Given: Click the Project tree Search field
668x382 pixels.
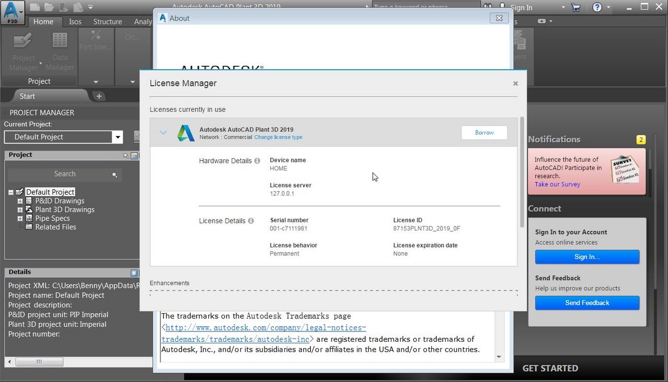Looking at the screenshot, I should click(x=65, y=174).
